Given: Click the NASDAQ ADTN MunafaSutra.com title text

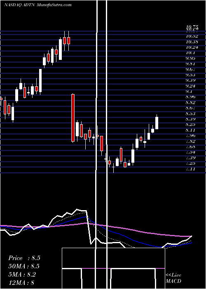Looking at the screenshot, I should [x=38, y=5].
